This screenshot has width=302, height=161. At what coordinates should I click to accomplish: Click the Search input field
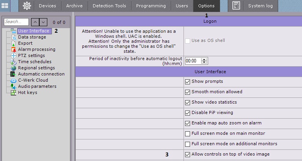coord(16,22)
